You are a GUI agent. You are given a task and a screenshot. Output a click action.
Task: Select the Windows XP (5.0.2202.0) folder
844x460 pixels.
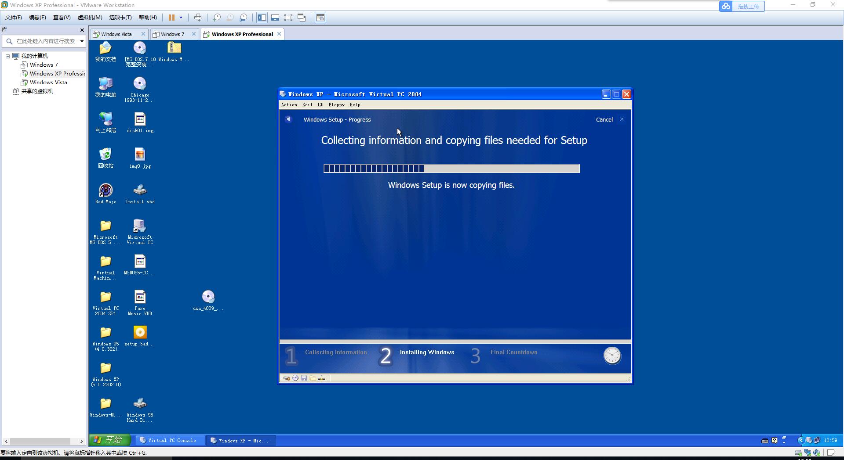105,374
